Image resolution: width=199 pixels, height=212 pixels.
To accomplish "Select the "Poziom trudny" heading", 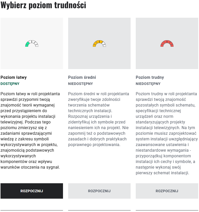I will [x=149, y=77].
